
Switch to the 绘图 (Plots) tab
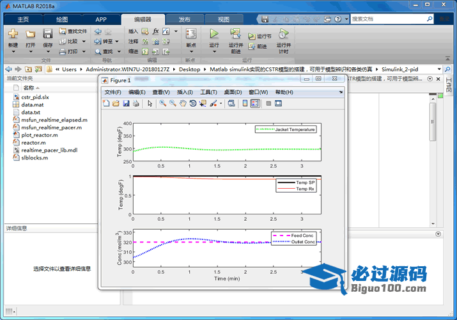tap(62, 20)
